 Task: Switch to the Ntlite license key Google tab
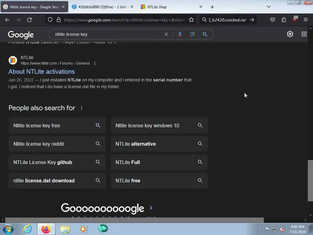coord(34,7)
